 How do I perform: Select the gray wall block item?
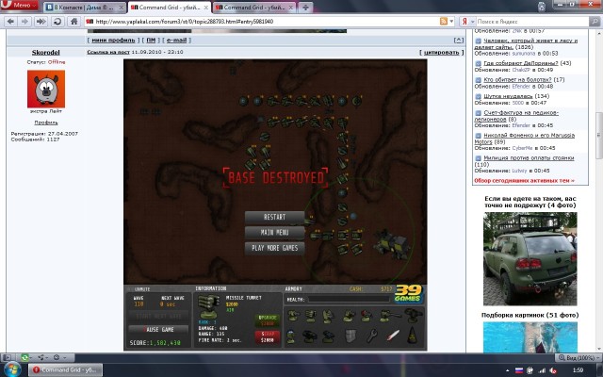[350, 336]
